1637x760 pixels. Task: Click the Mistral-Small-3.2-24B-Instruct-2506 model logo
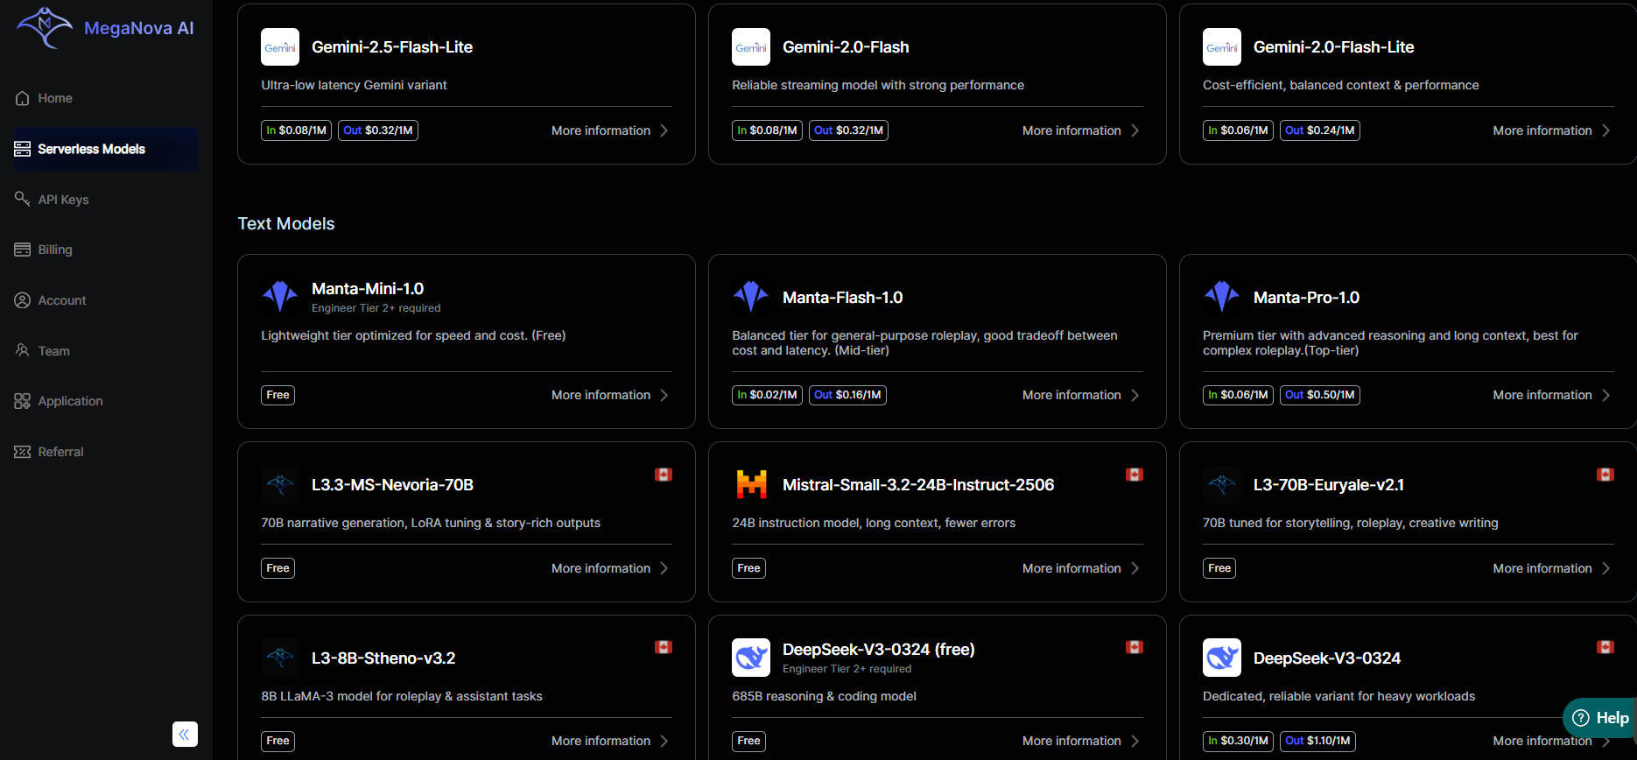tap(751, 484)
